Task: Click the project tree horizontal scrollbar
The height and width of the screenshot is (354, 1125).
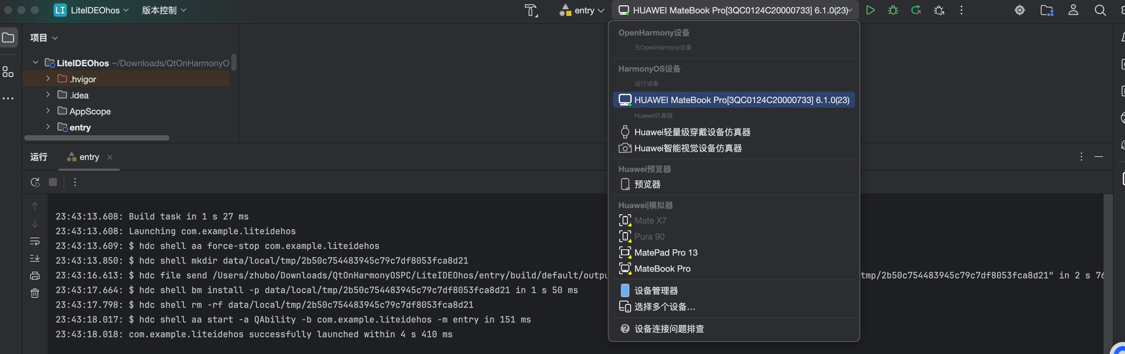Action: tap(97, 138)
